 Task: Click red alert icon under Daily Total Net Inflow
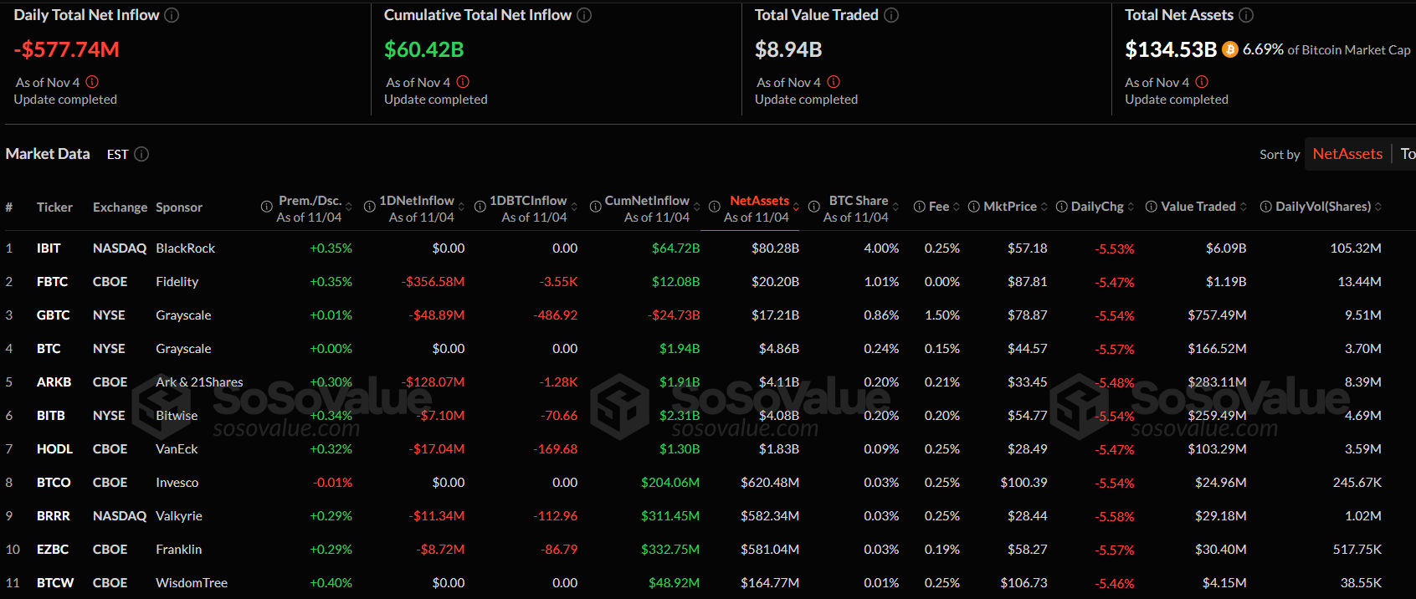coord(92,82)
